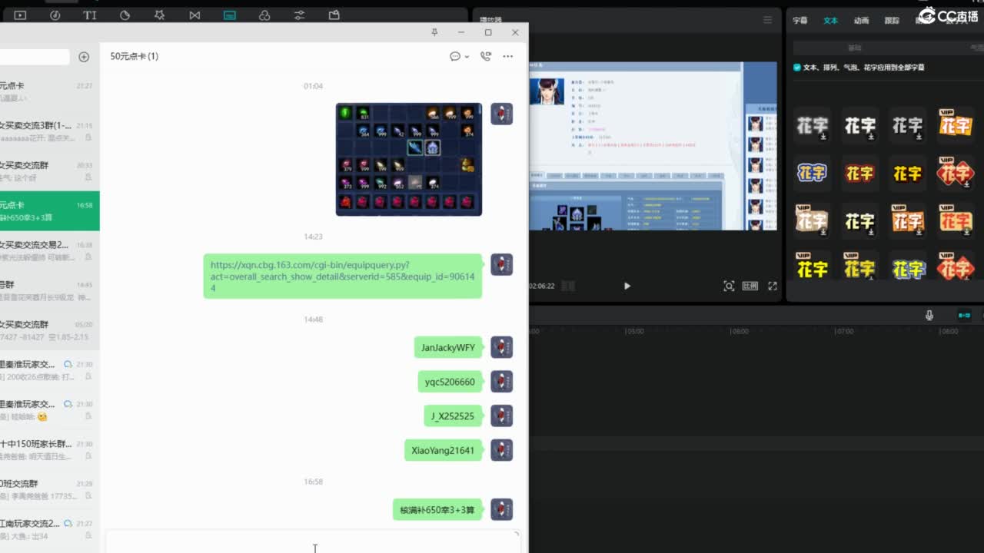Select the TI text tool in editor toolbar

click(x=90, y=15)
